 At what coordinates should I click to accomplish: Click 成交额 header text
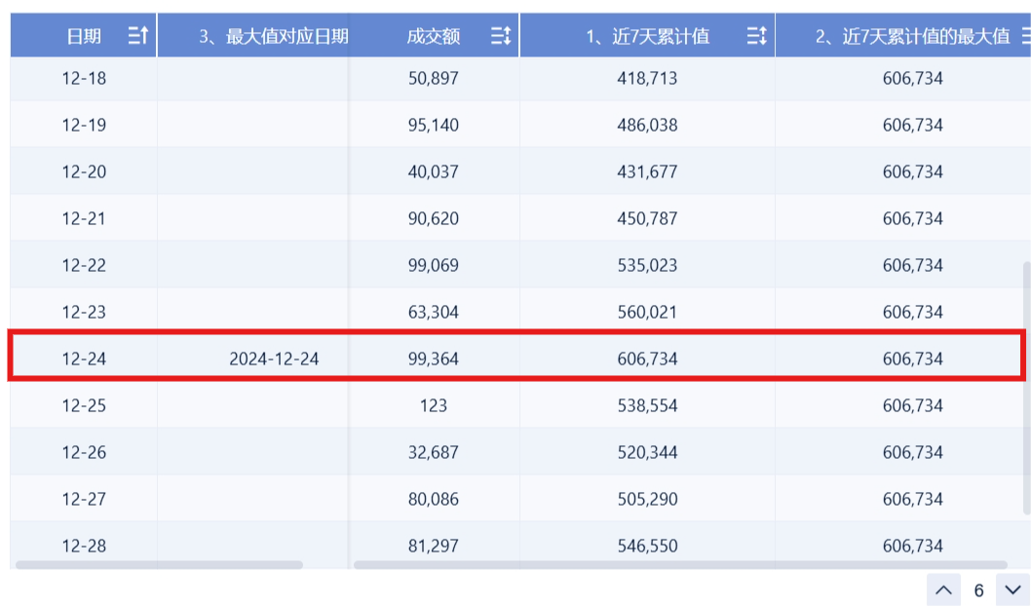(434, 35)
